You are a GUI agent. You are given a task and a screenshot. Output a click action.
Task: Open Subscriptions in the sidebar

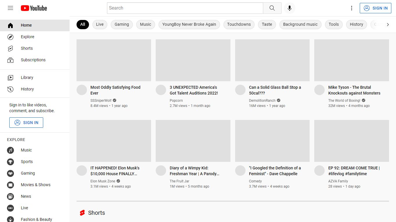pyautogui.click(x=35, y=60)
